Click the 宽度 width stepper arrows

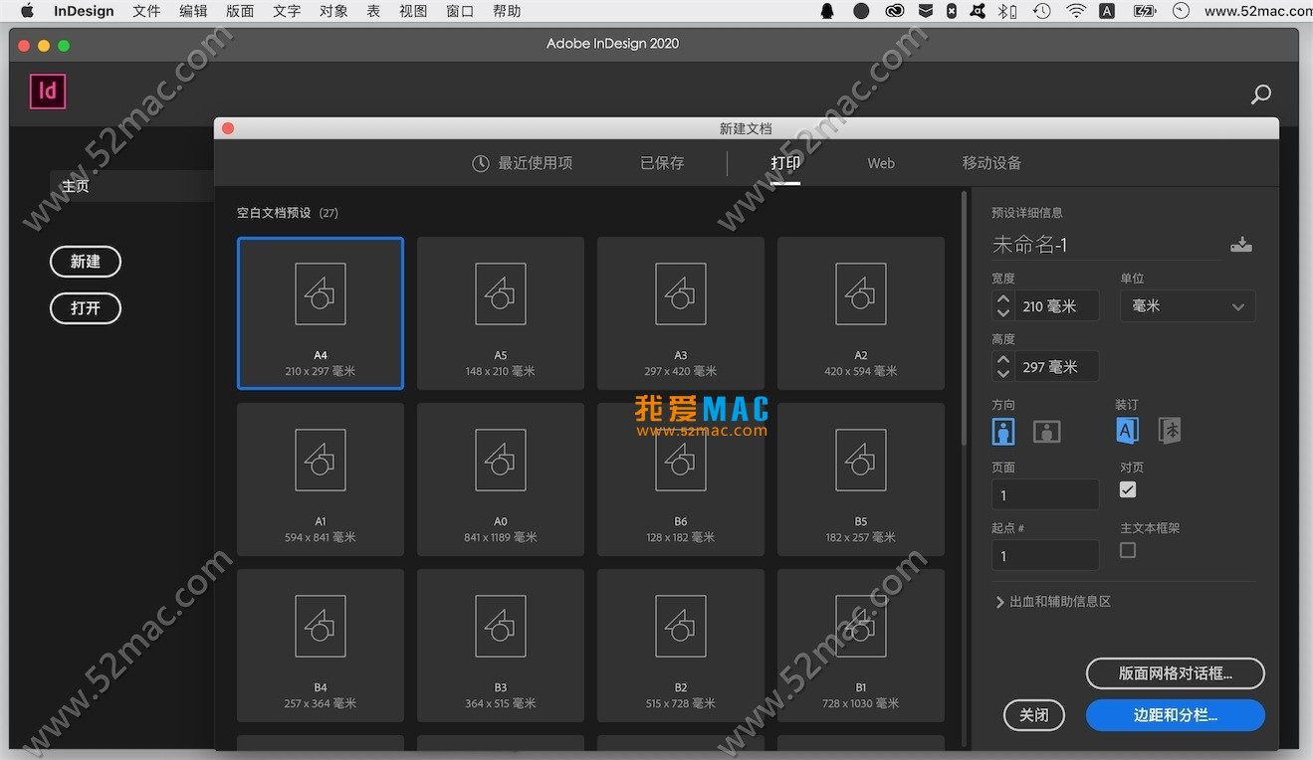click(x=1003, y=306)
